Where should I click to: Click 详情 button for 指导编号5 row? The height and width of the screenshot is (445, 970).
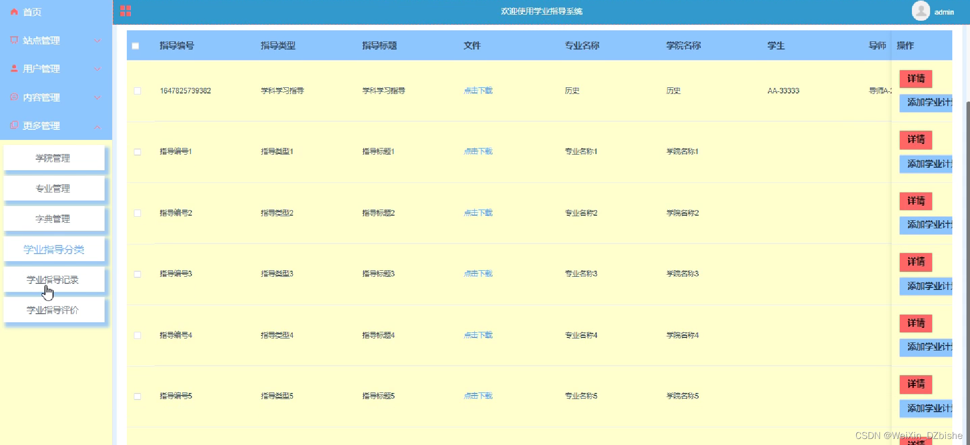[x=916, y=384]
